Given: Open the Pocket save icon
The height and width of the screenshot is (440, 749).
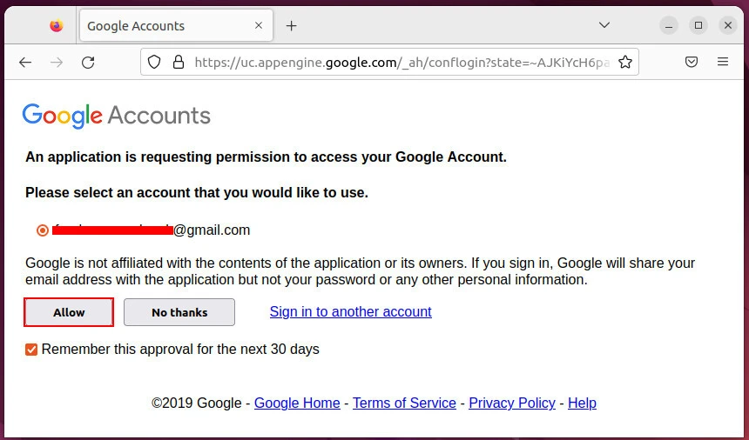Looking at the screenshot, I should [x=691, y=62].
